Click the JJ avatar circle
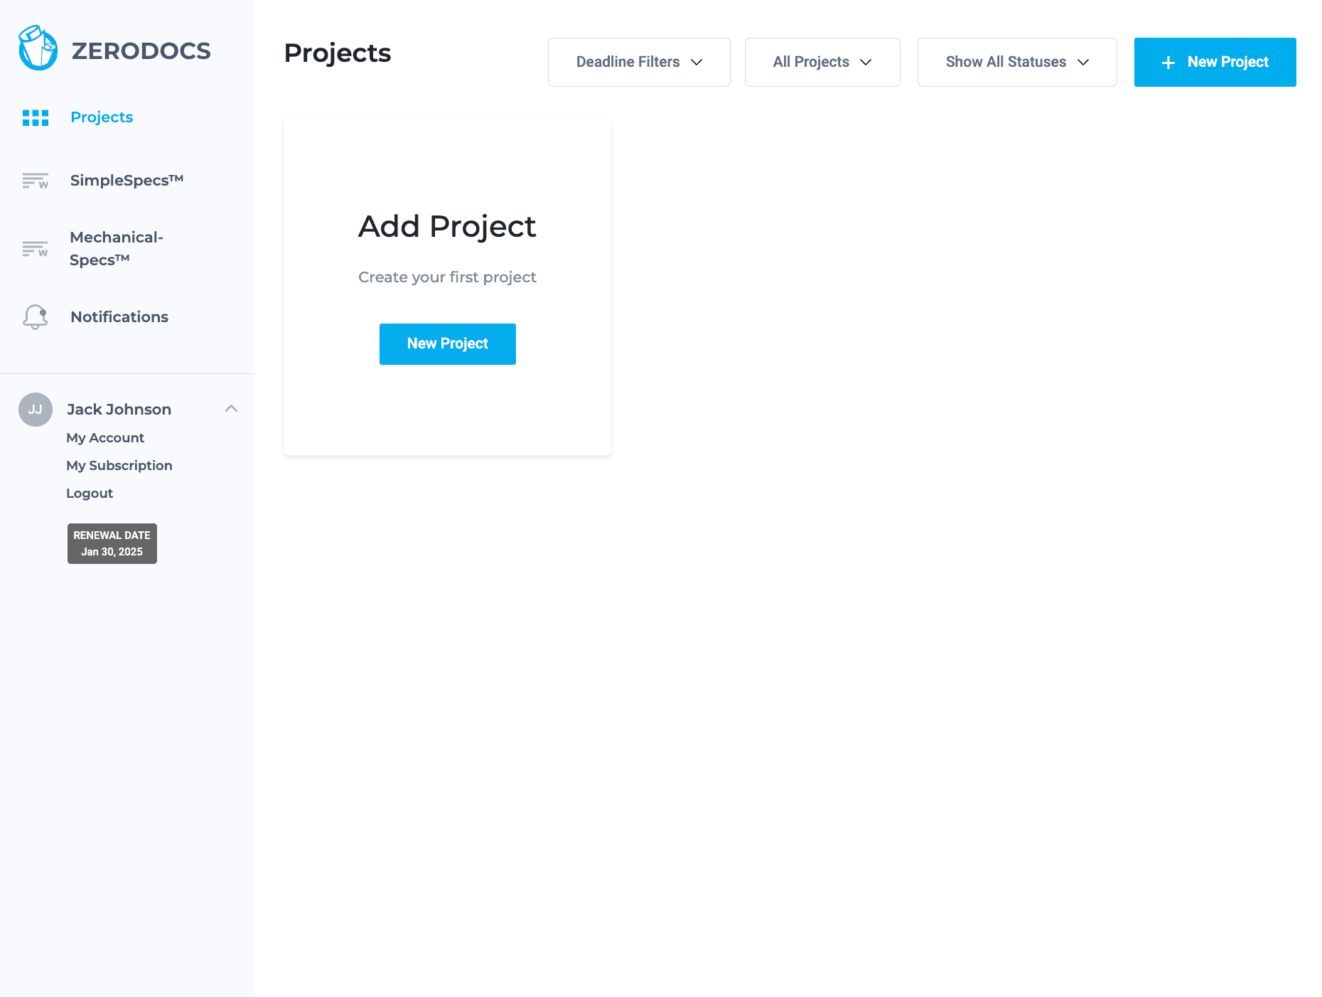The height and width of the screenshot is (997, 1322). 35,409
